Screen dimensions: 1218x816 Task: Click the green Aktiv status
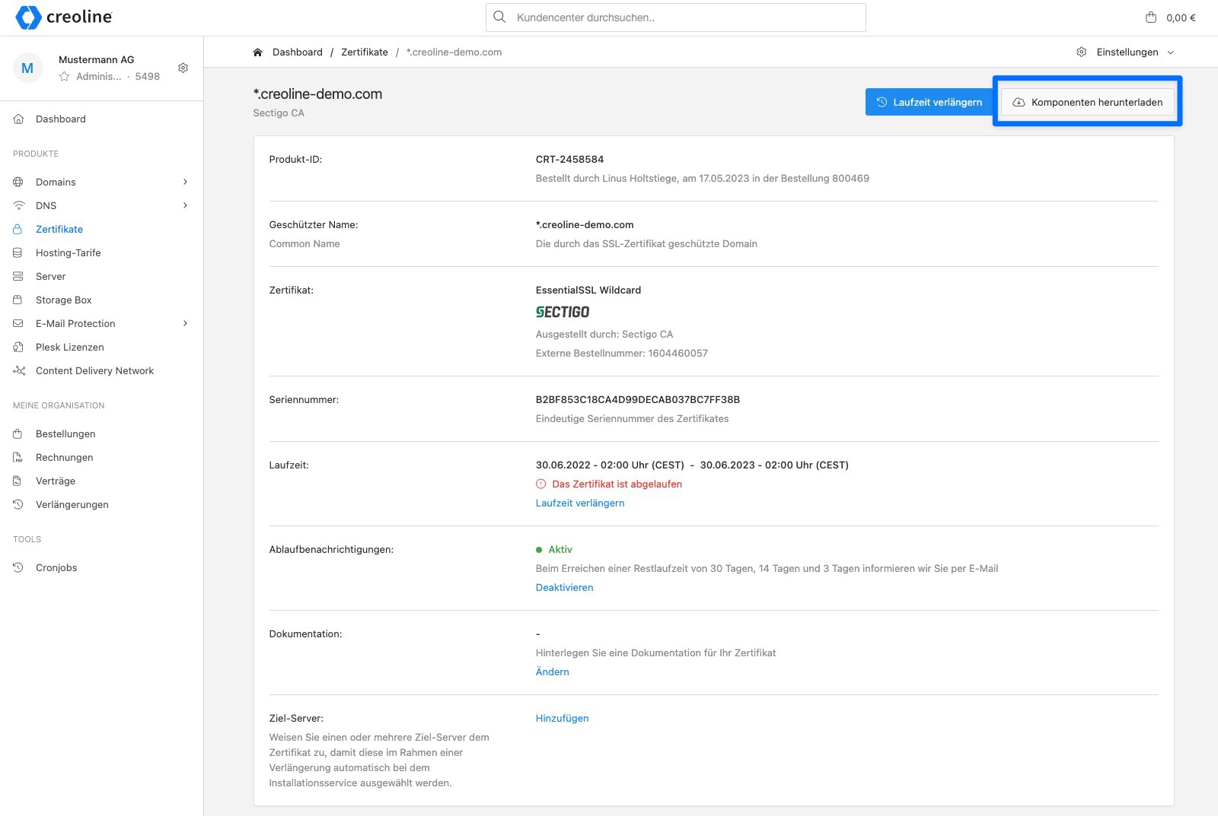pos(554,549)
